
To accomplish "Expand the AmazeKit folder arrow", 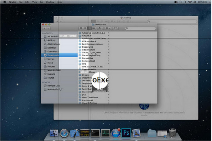I will tap(108, 36).
